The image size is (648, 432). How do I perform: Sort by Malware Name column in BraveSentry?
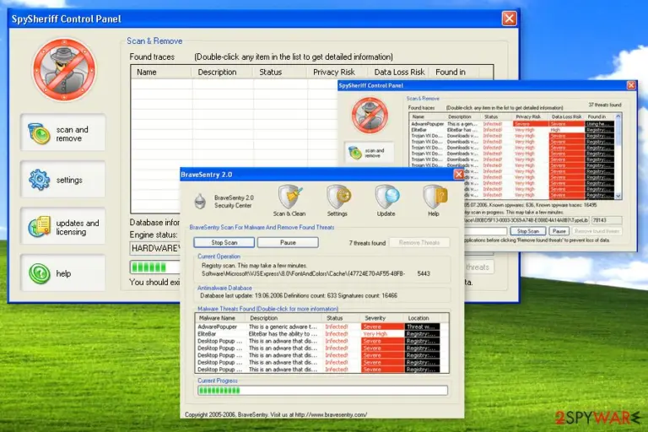coord(220,318)
